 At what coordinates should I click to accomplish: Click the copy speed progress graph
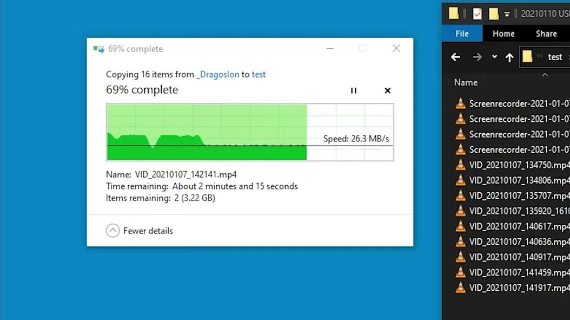coord(250,132)
